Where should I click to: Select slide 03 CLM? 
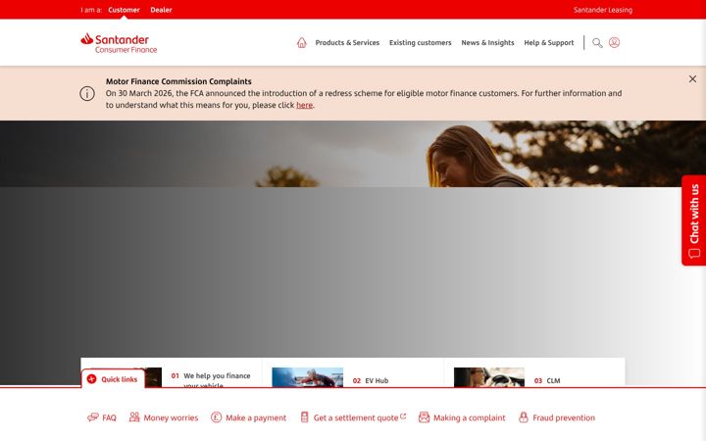point(547,380)
